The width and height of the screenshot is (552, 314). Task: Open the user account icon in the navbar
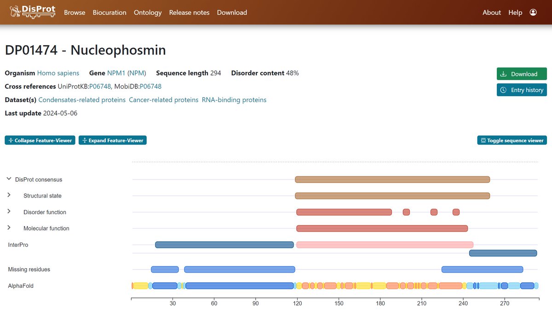(x=533, y=12)
